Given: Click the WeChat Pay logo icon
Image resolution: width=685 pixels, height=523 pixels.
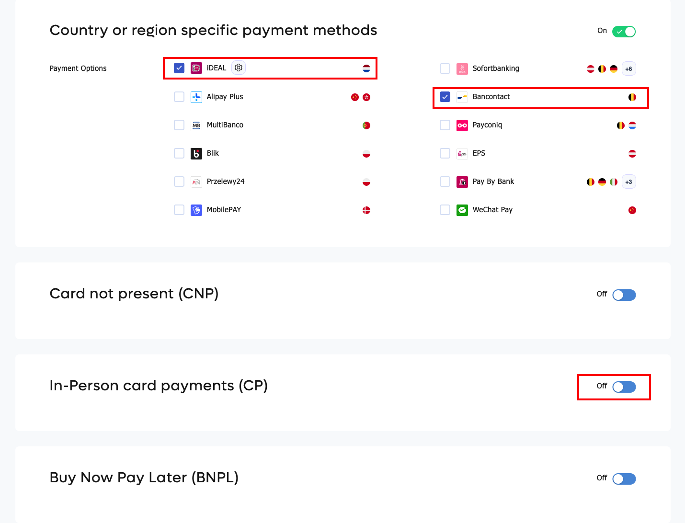Looking at the screenshot, I should tap(462, 210).
